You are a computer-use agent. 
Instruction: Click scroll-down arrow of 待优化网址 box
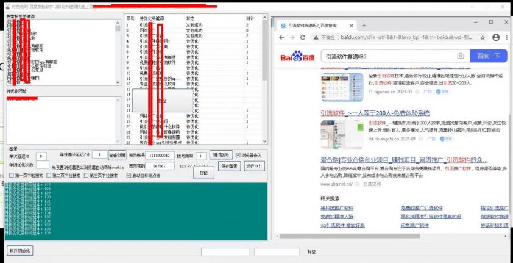(118, 141)
